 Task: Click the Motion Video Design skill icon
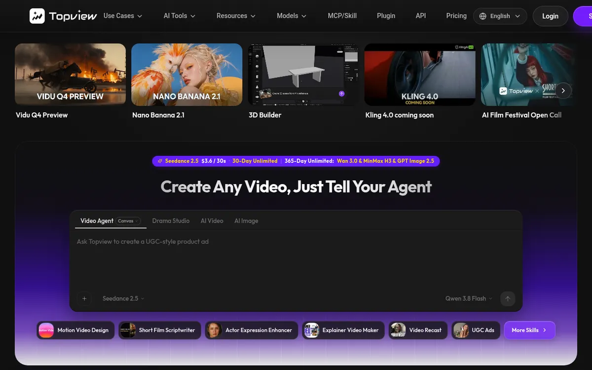pos(46,330)
